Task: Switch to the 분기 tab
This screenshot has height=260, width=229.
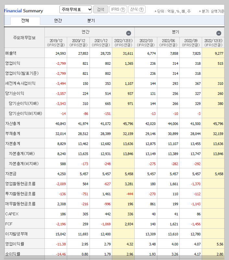Action: point(91,21)
